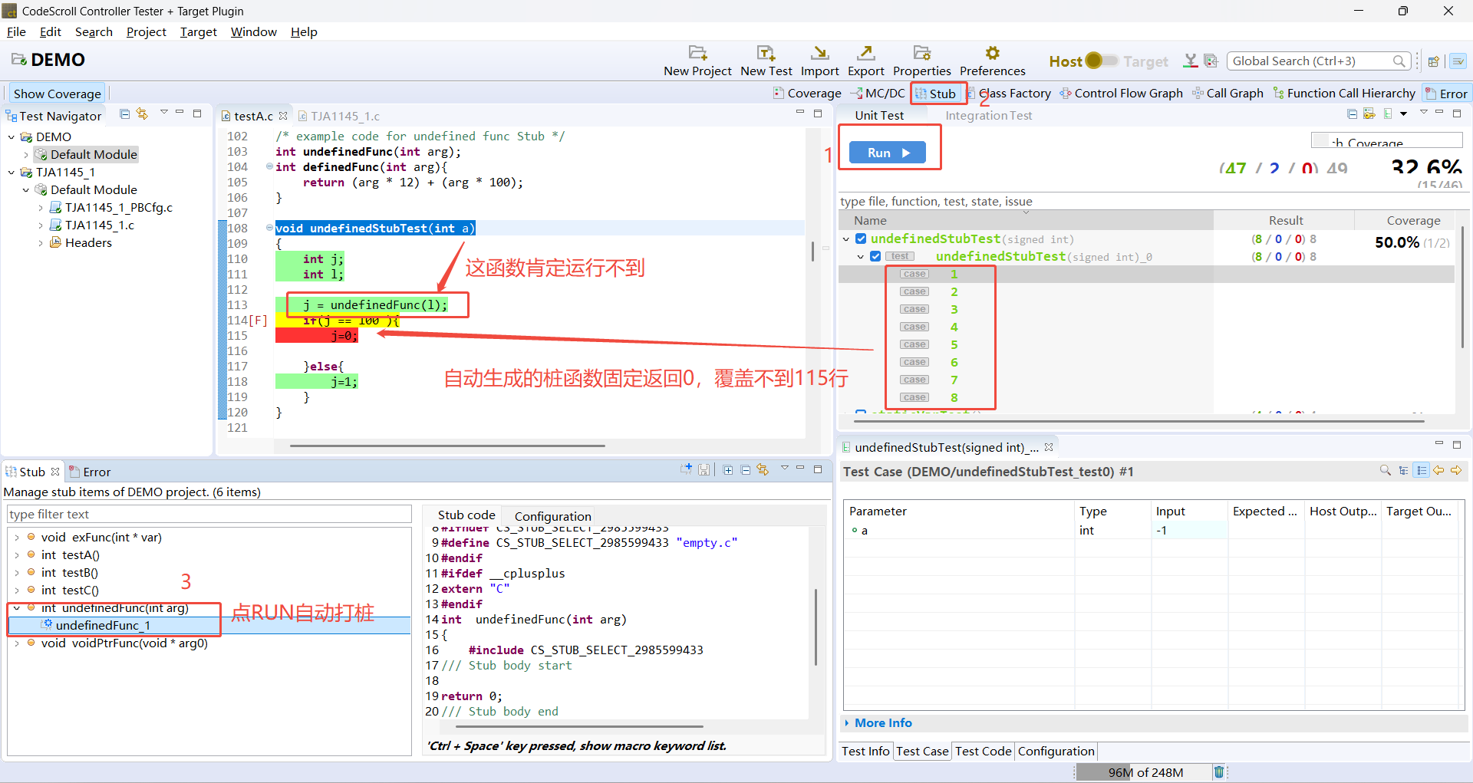Screen dimensions: 1473x783
Task: Open the dropdown arrow in Unit Test toolbar
Action: coord(1403,114)
